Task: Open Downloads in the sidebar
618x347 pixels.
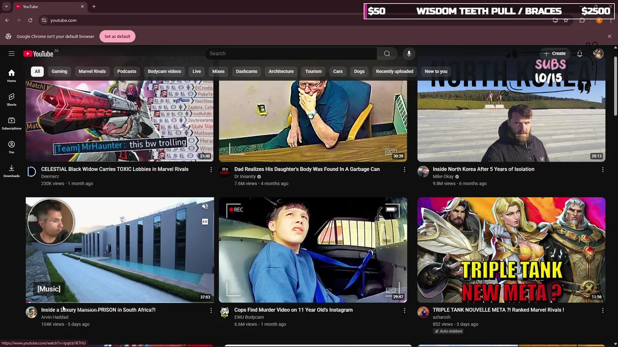Action: [12, 171]
